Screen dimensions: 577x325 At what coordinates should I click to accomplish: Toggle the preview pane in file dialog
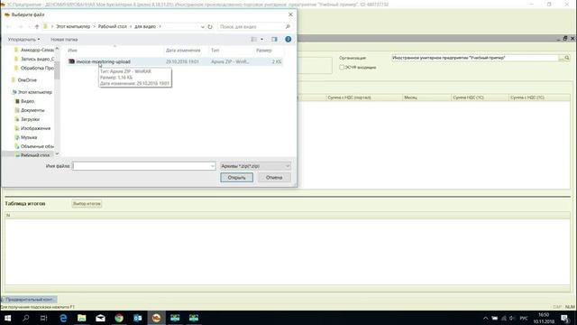pos(274,39)
